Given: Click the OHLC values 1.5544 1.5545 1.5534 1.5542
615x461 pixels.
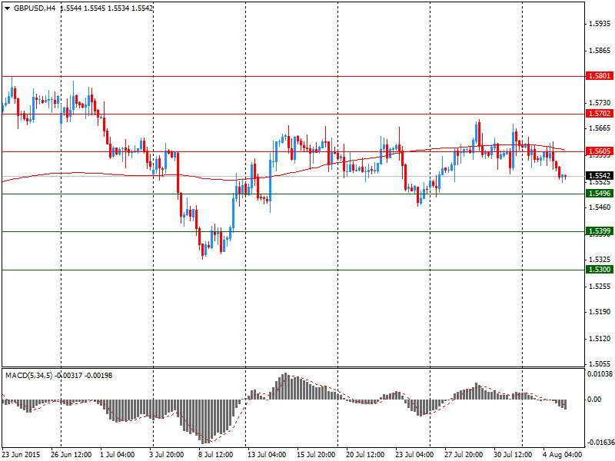Looking at the screenshot, I should 107,8.
